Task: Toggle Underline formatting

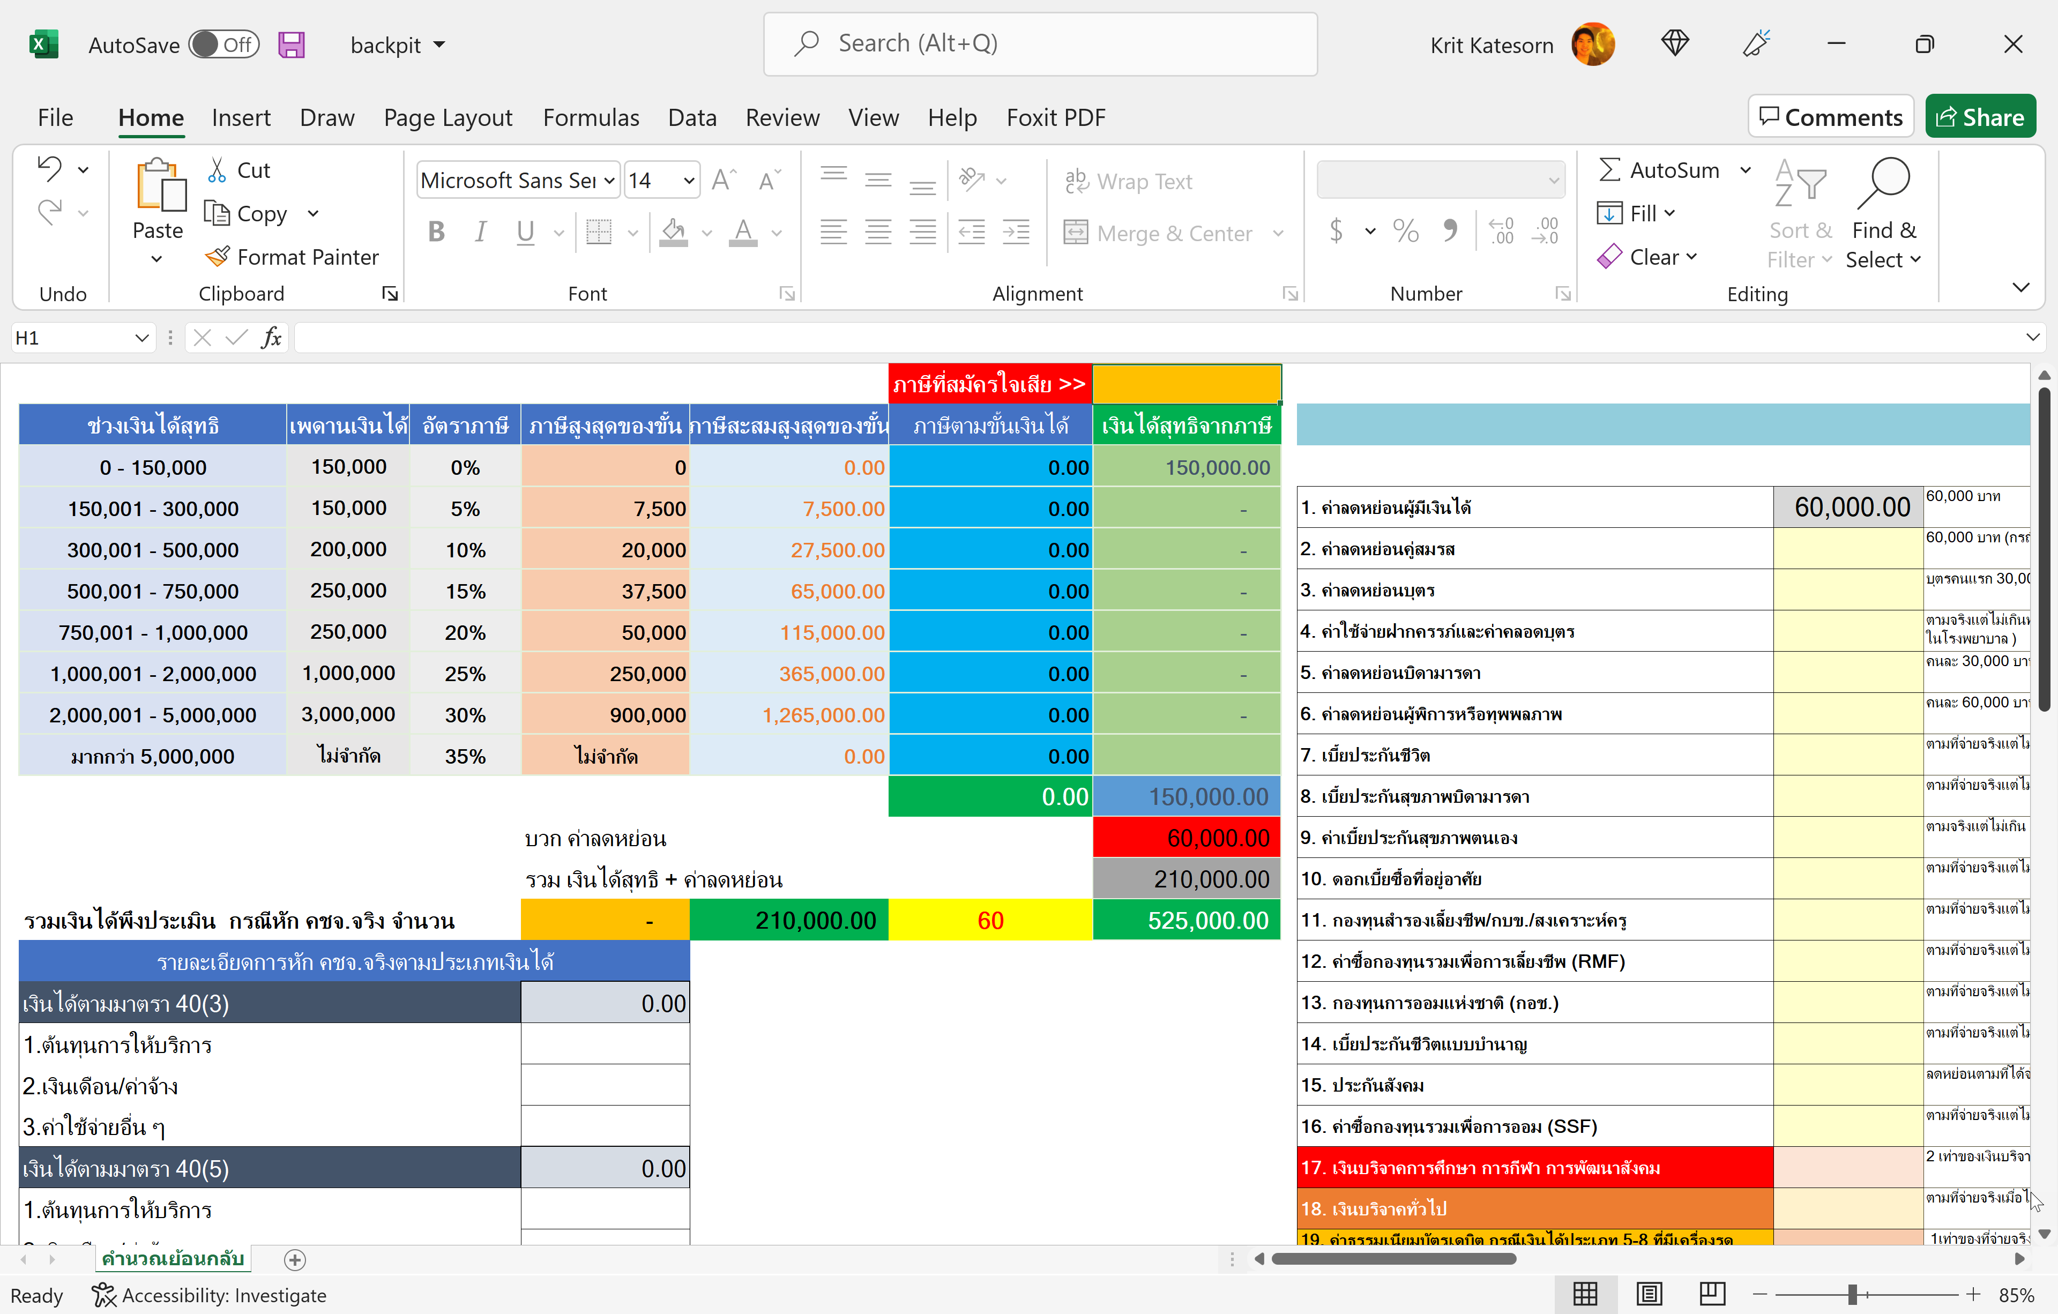Action: [526, 232]
